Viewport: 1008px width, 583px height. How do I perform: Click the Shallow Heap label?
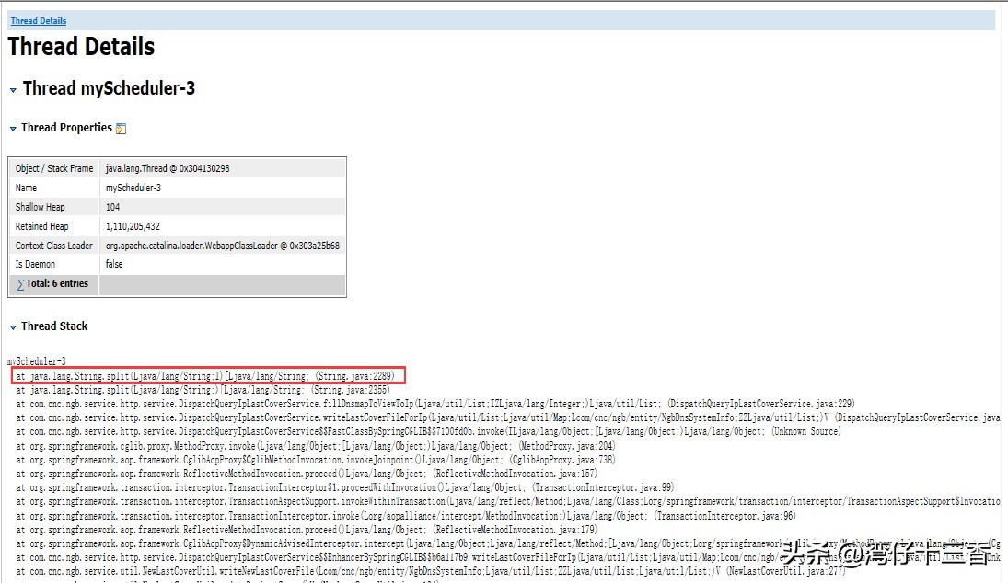pos(40,207)
